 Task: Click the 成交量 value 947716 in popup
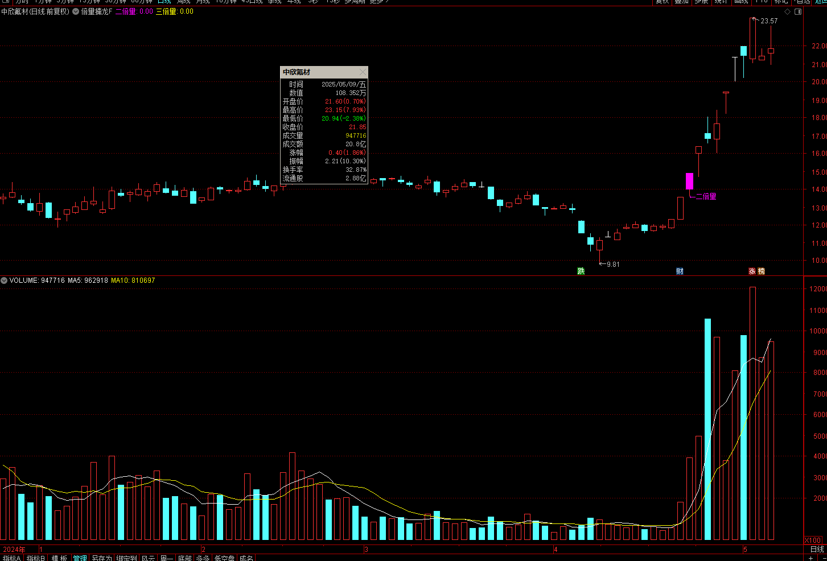click(x=356, y=135)
